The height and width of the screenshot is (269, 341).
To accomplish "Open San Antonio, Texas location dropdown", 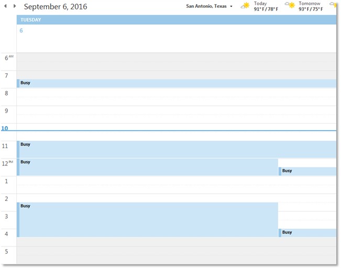I will 231,7.
